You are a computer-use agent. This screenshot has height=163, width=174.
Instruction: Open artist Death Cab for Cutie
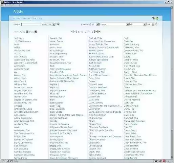[x=134, y=152]
